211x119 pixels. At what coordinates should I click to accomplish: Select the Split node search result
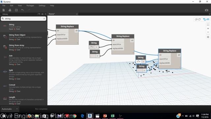(x=23, y=74)
